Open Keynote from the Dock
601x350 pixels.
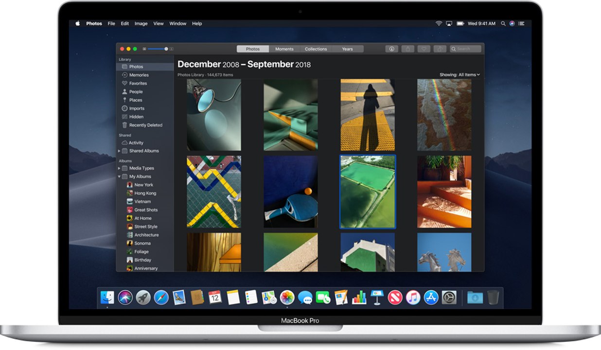[377, 297]
